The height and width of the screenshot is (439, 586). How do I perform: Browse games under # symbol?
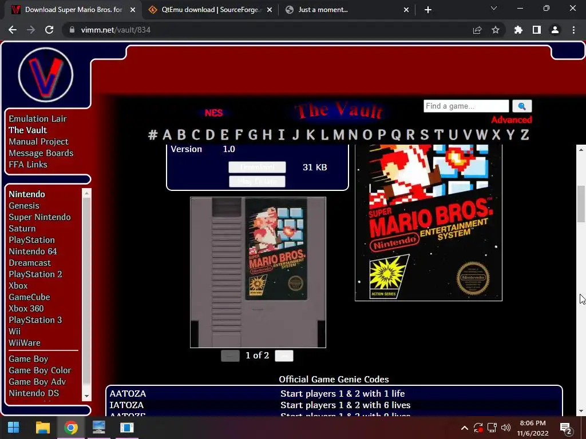click(152, 135)
